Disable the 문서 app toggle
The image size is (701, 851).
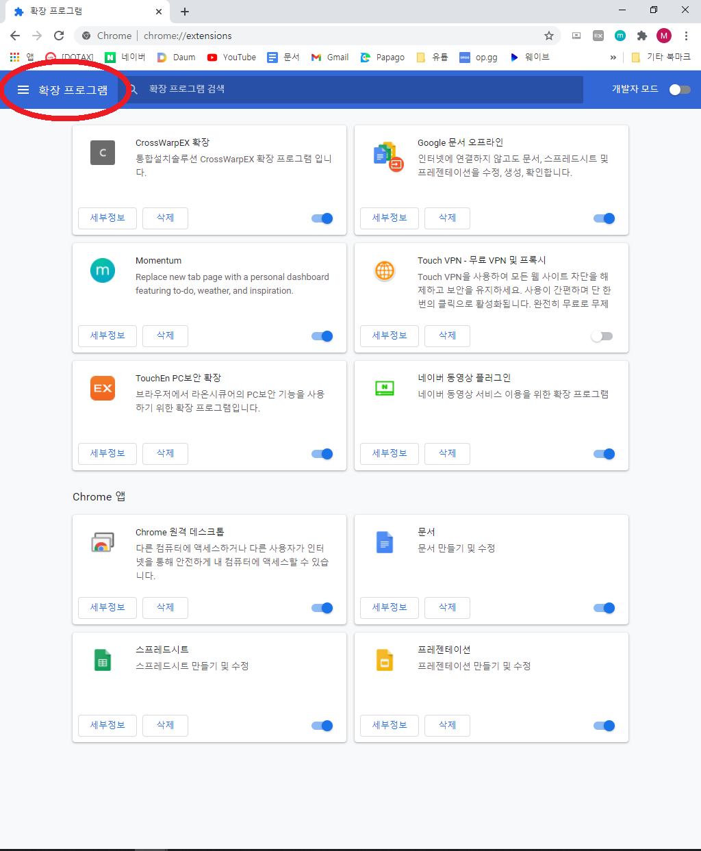604,608
